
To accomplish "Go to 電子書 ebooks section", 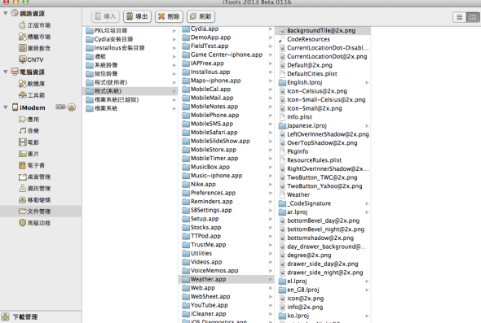I will pos(32,165).
